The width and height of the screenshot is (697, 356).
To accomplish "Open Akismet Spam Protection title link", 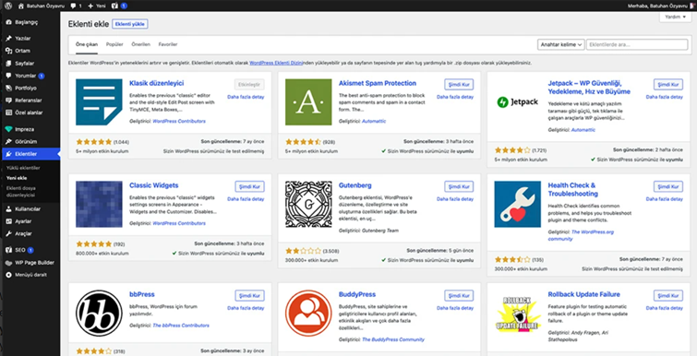I will pos(378,83).
